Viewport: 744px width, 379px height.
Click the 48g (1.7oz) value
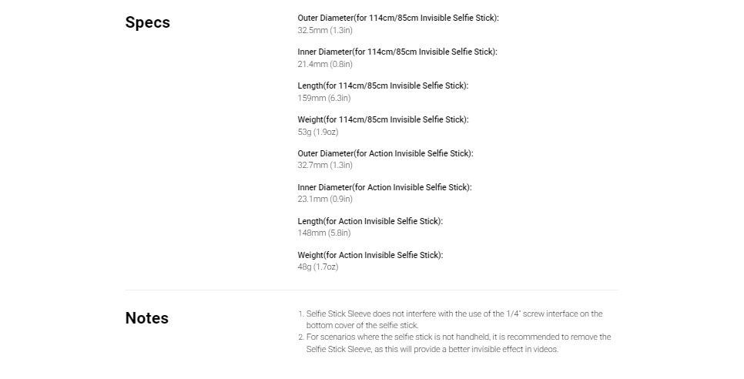coord(318,267)
